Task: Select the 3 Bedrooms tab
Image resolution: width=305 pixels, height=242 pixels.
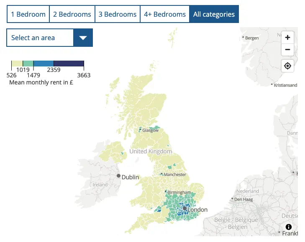Action: tap(118, 14)
